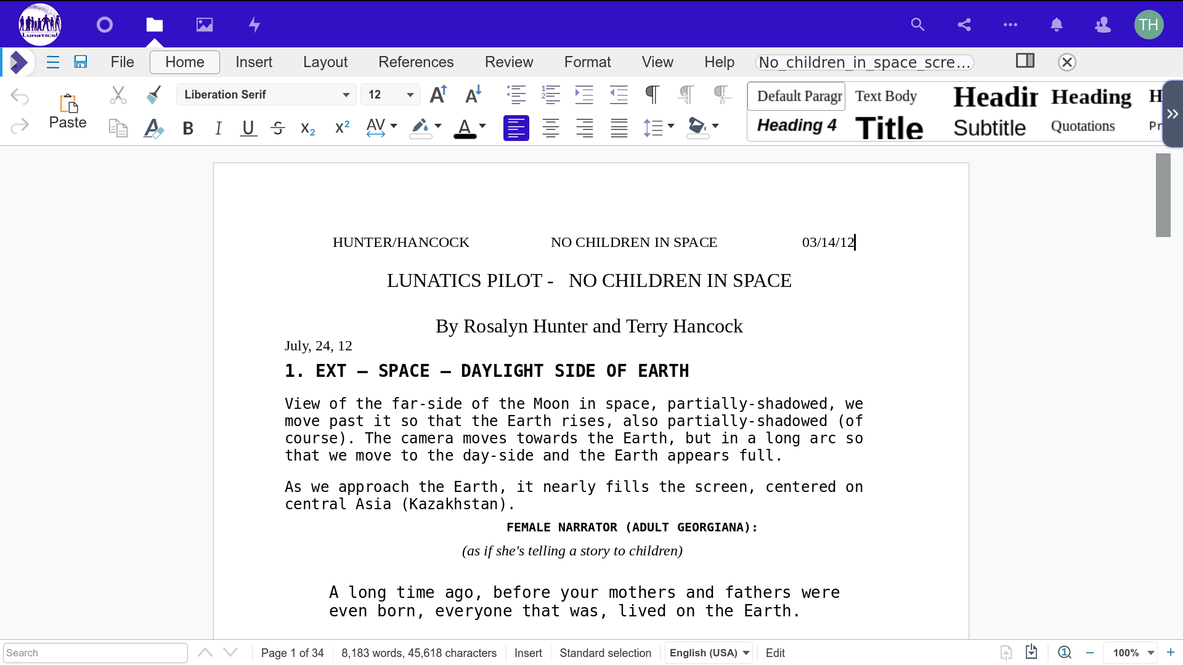
Task: Toggle Italic formatting
Action: [x=218, y=128]
